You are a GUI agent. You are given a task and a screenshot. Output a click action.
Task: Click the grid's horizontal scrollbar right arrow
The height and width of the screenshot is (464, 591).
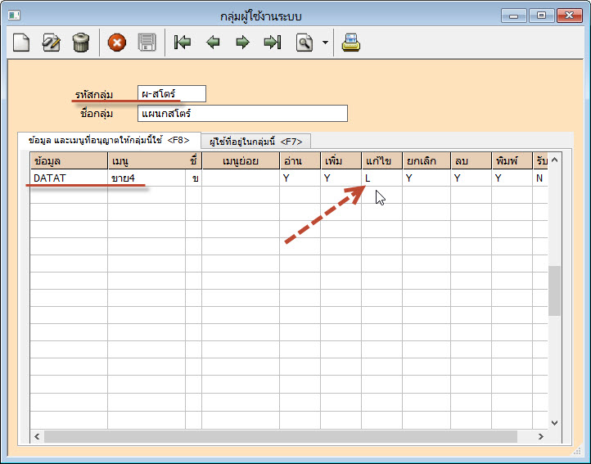tap(540, 436)
